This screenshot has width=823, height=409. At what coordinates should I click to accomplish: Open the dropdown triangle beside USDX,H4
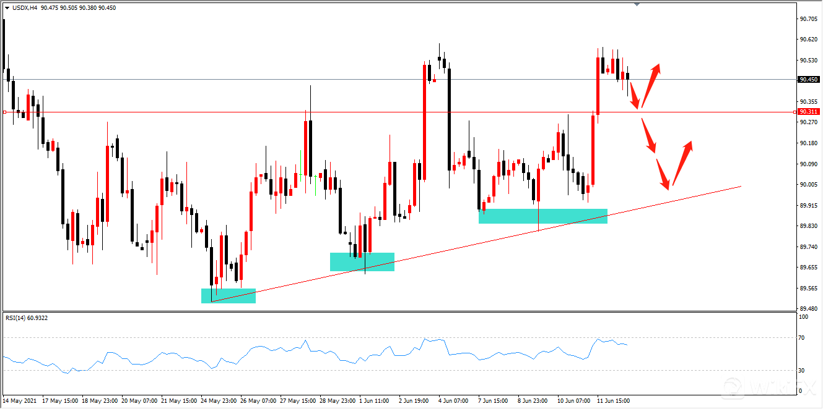7,7
